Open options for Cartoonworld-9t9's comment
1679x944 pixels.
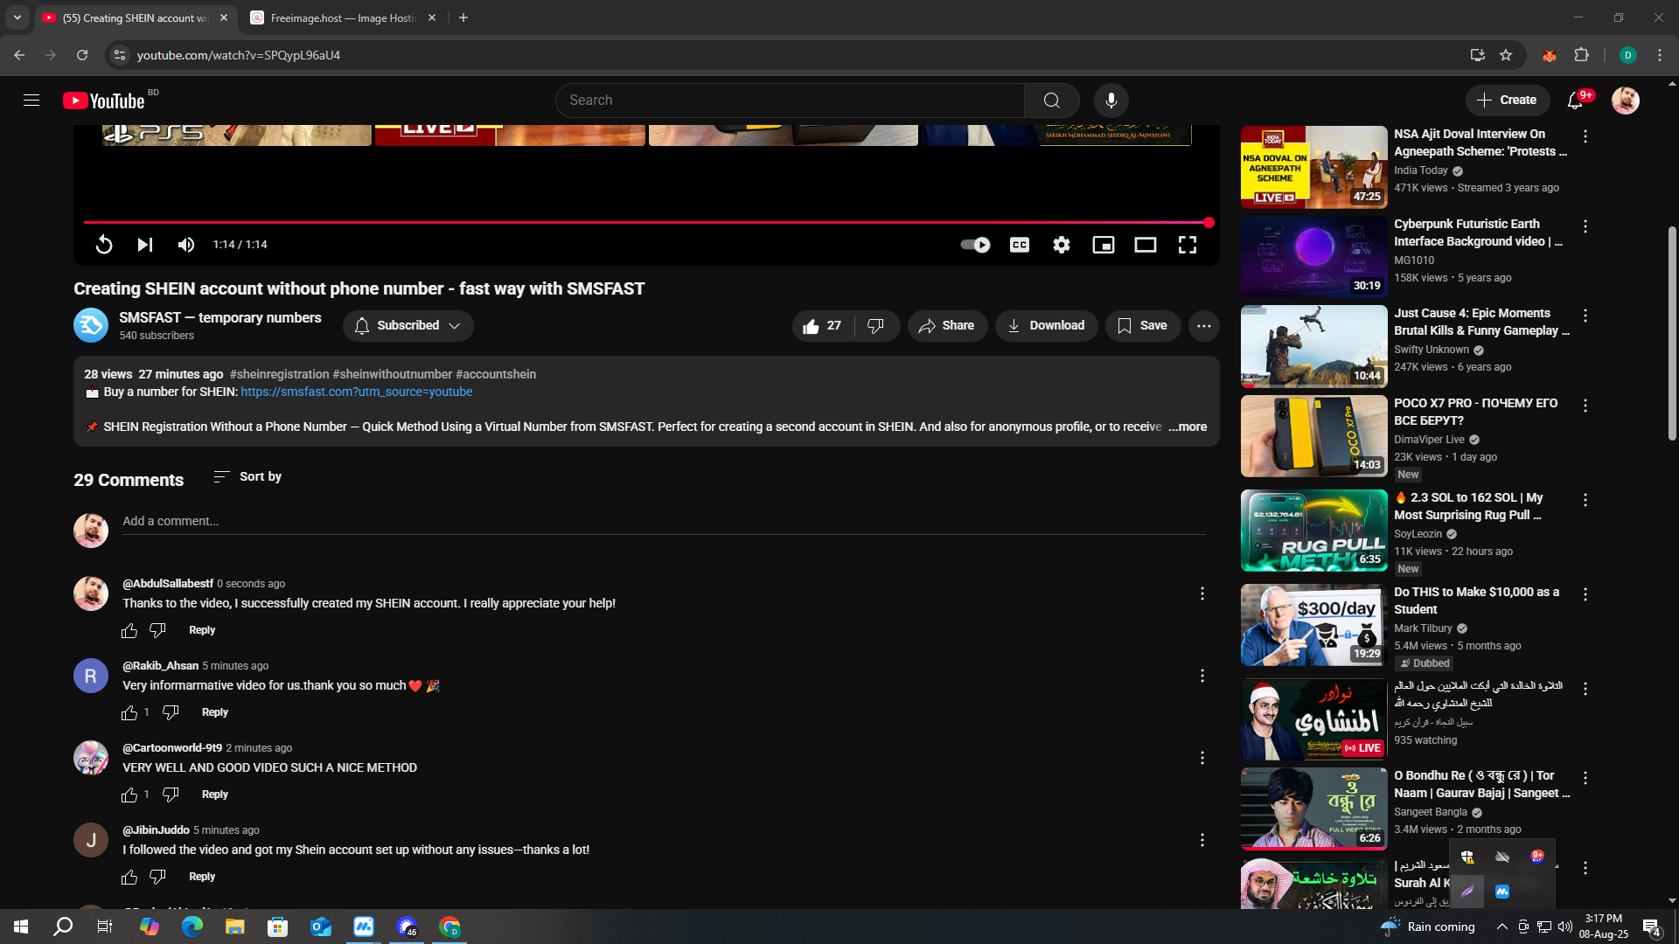coord(1202,759)
